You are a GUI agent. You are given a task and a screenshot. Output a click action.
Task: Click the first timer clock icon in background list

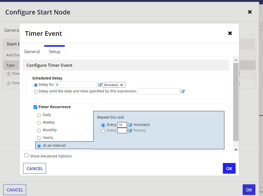[x=8, y=74]
